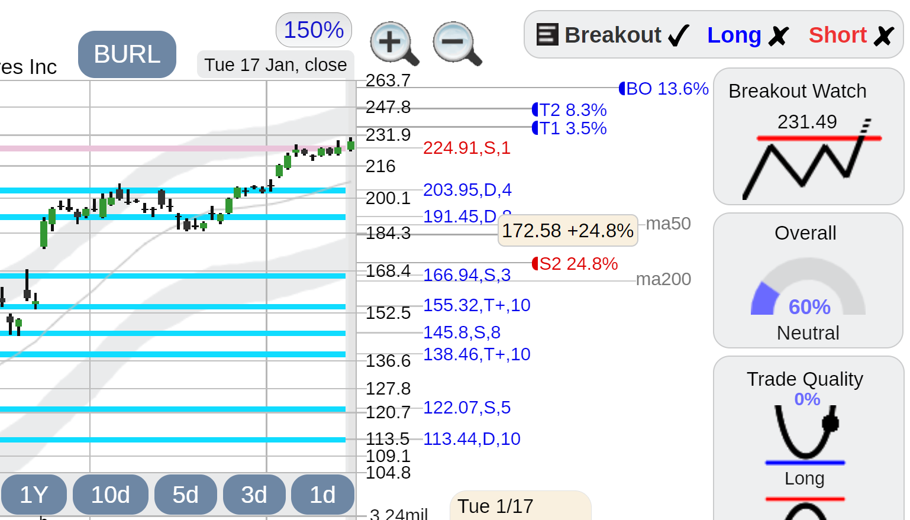Click the zoom in magnifier icon
This screenshot has width=910, height=520.
pyautogui.click(x=395, y=44)
